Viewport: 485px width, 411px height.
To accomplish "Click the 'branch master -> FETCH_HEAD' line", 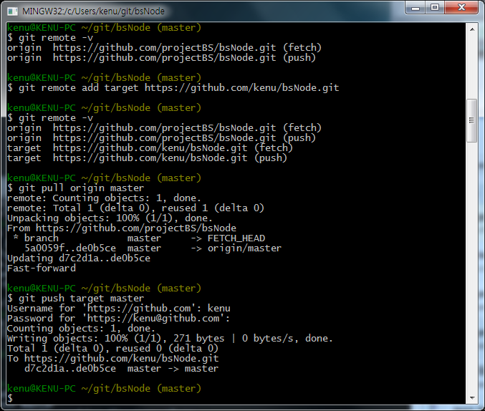I will pyautogui.click(x=139, y=238).
